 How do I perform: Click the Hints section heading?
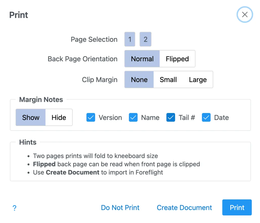pyautogui.click(x=28, y=142)
